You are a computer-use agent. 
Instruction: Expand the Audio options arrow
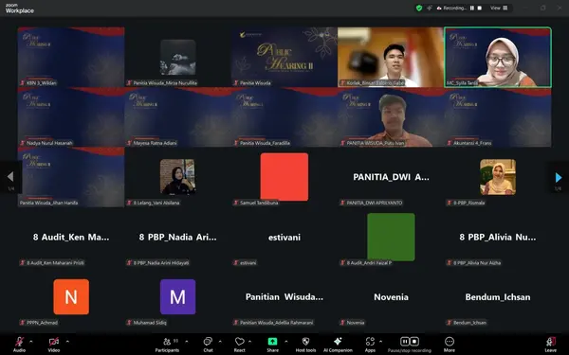point(31,341)
